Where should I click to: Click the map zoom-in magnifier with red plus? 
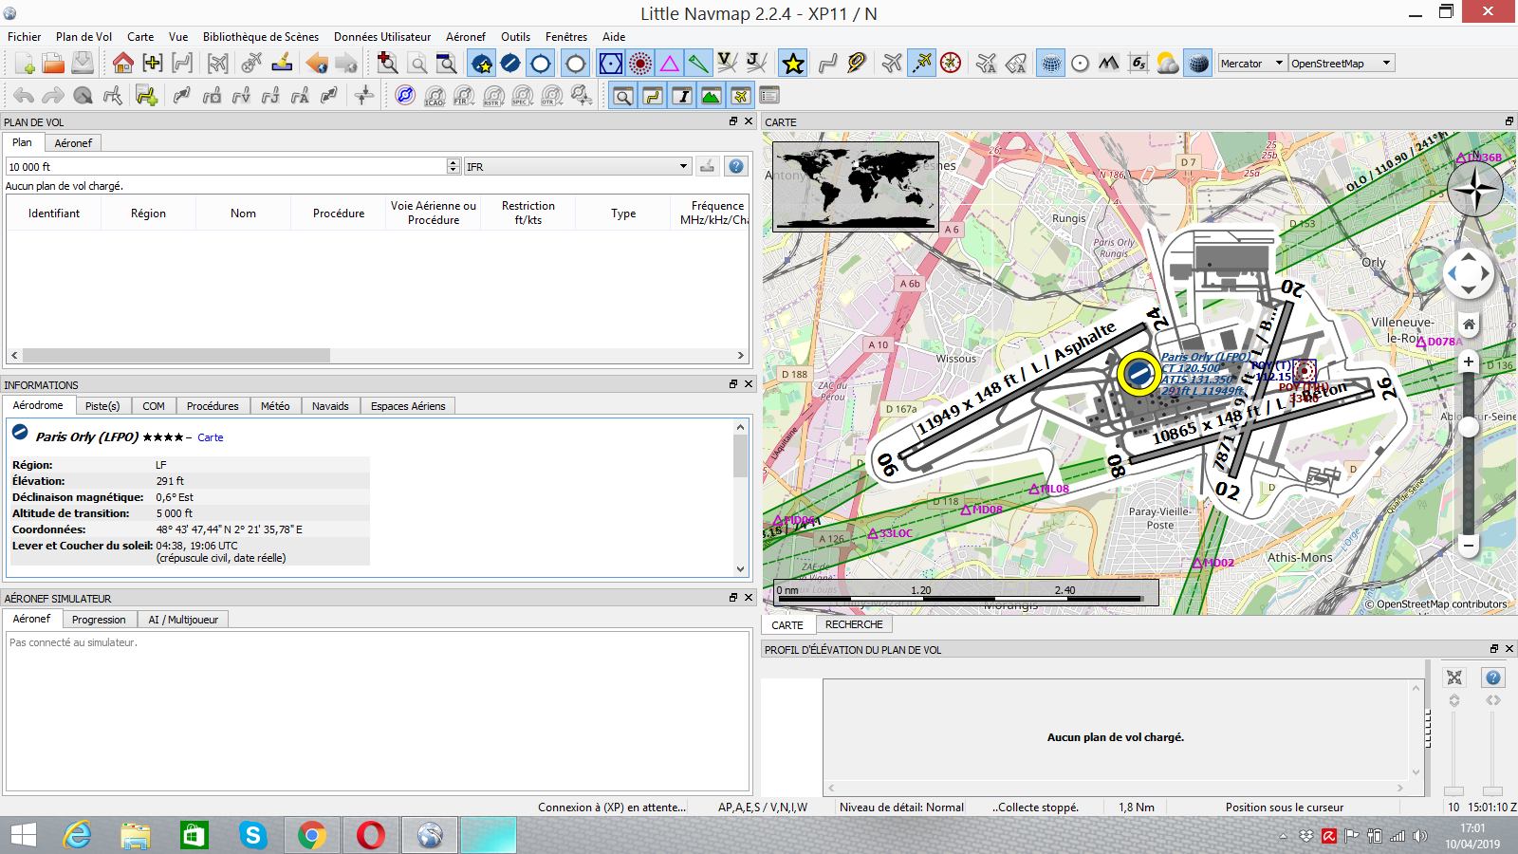coord(387,64)
